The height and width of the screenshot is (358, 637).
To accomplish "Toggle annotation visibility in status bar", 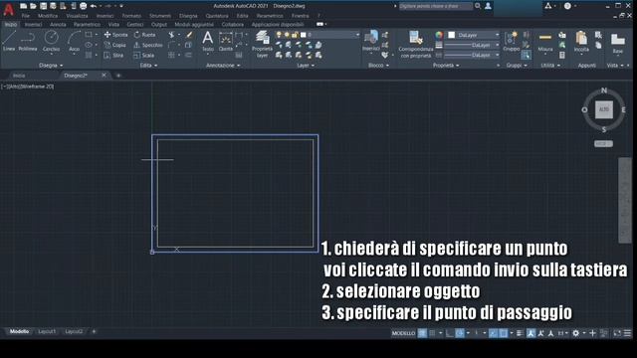I will [x=531, y=333].
